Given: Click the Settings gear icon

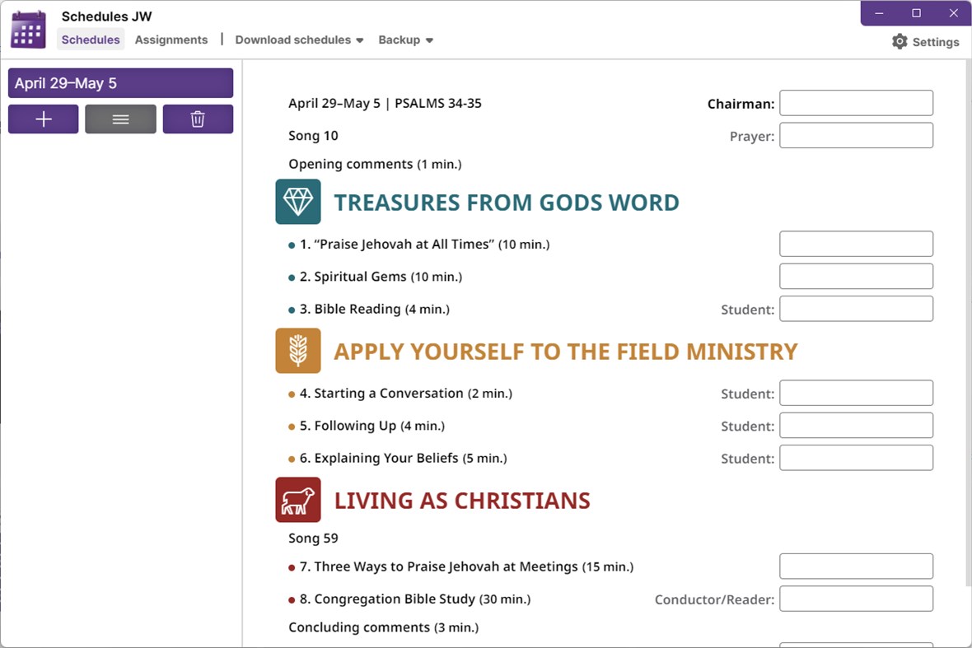Looking at the screenshot, I should click(900, 42).
